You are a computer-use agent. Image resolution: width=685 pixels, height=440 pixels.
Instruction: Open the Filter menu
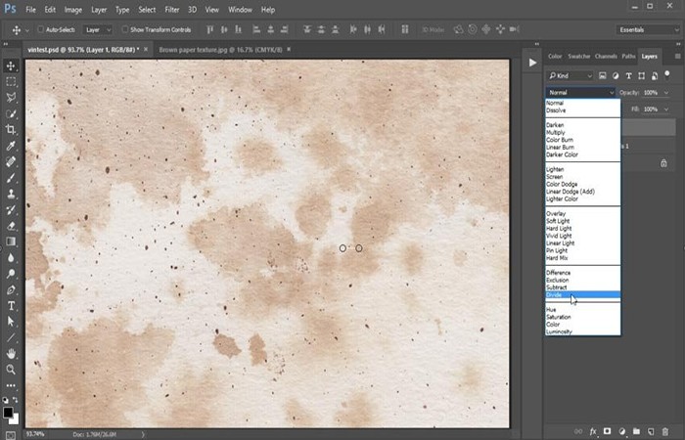[171, 10]
